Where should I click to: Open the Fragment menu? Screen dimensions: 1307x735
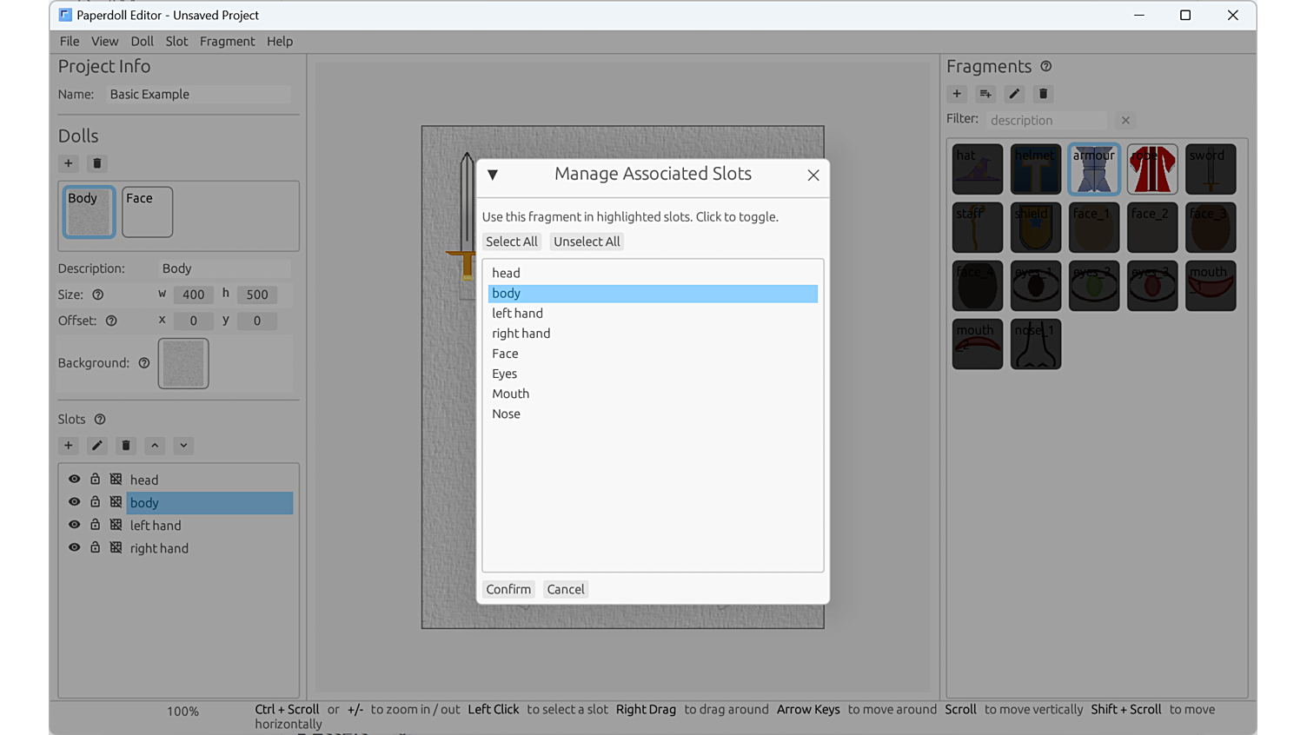227,42
